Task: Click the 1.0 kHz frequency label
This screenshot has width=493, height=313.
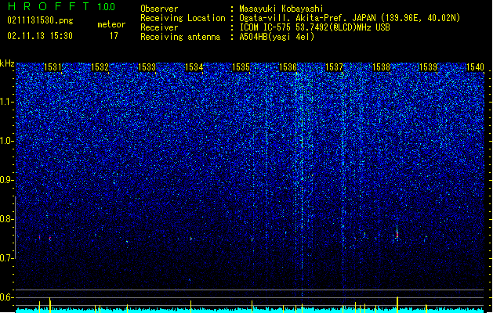Action: pos(7,141)
